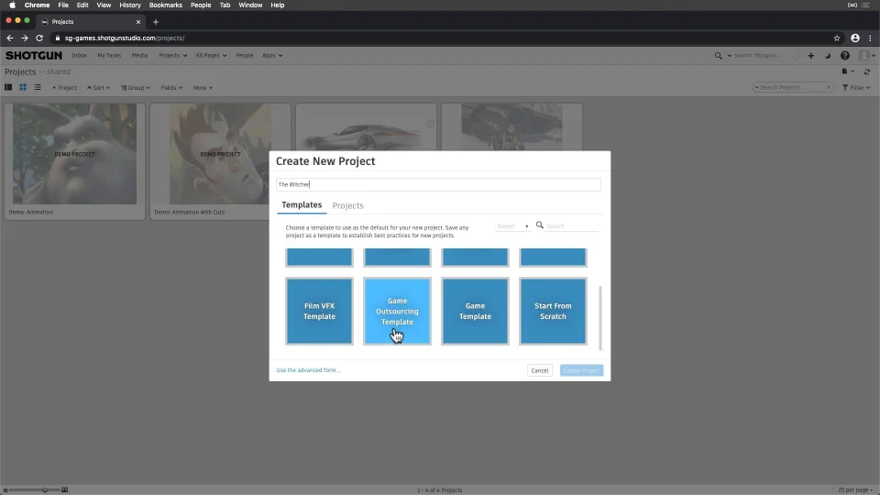Click the add Project button
This screenshot has width=880, height=495.
click(64, 88)
